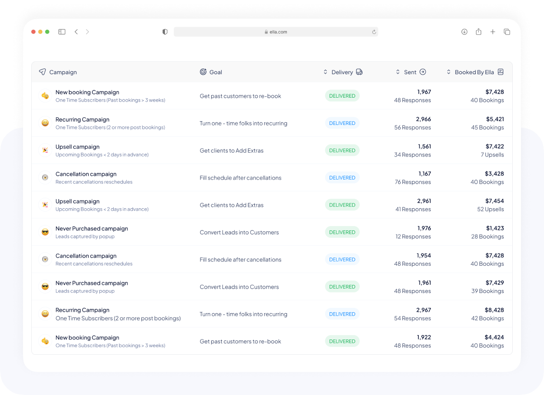Screen dimensions: 544x395
Task: Click the ella.com address bar
Action: (x=276, y=32)
